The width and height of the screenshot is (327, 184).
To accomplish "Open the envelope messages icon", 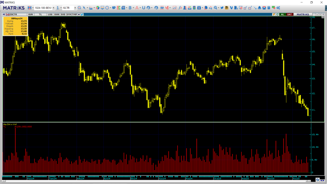I will tap(264, 8).
